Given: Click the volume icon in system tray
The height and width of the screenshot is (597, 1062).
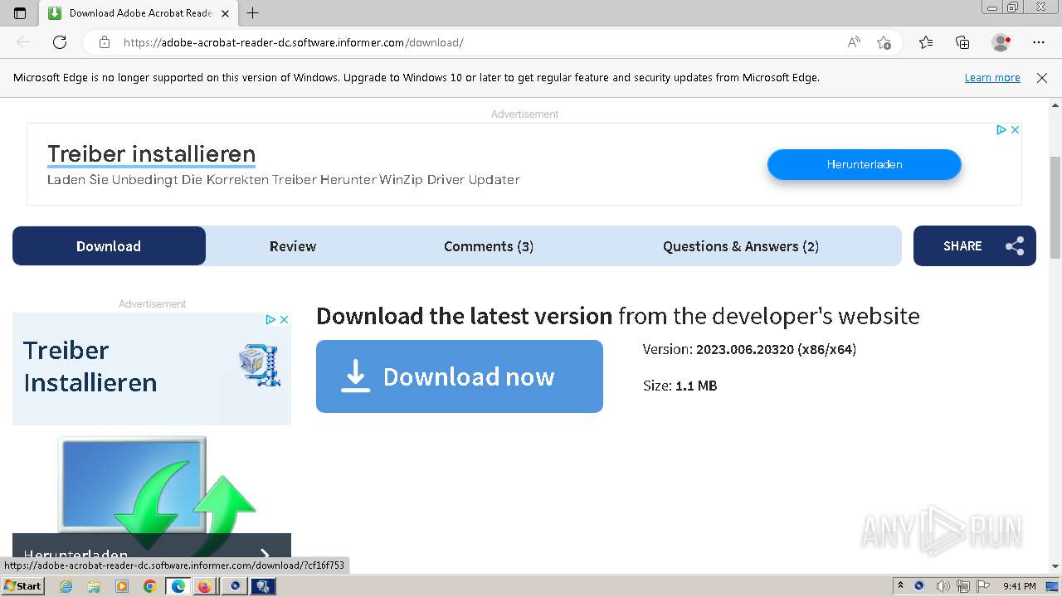Looking at the screenshot, I should pos(943,586).
